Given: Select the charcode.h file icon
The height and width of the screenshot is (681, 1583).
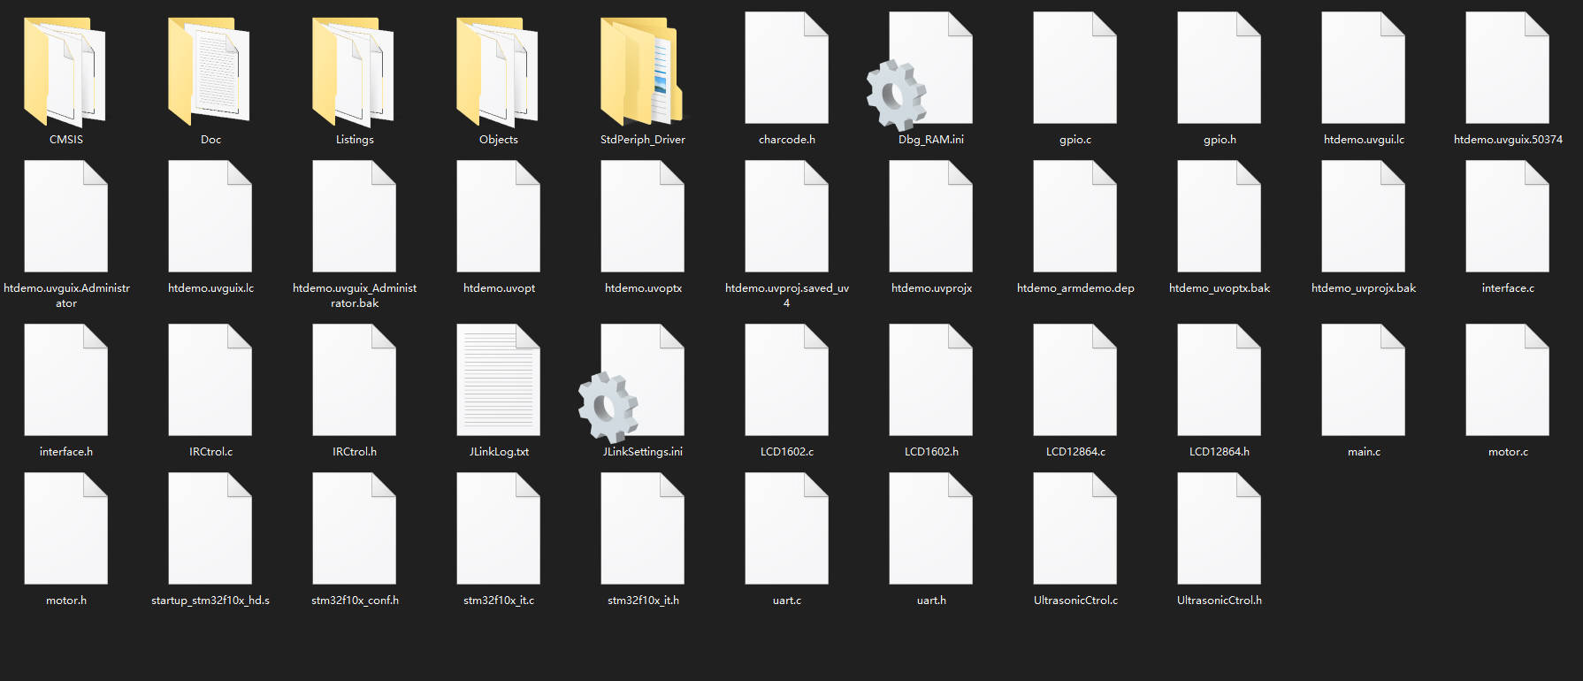Looking at the screenshot, I should pos(786,67).
